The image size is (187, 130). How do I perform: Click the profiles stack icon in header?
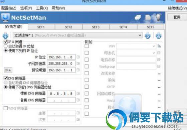138,18
